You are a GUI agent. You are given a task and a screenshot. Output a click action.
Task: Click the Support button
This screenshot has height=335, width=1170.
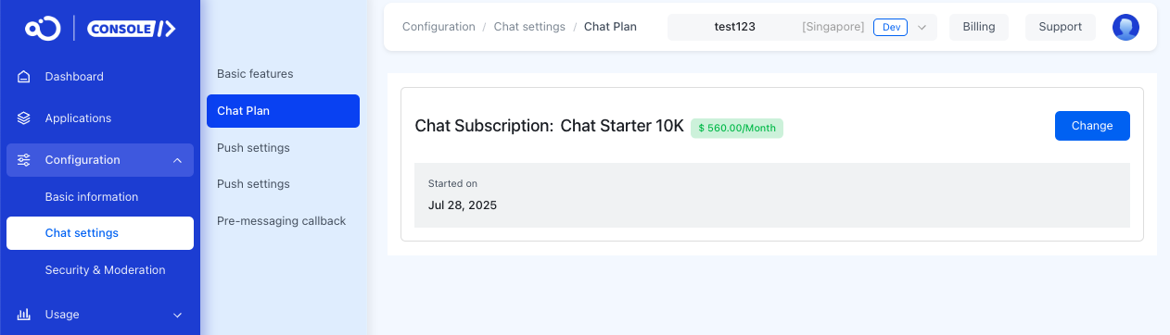pos(1061,27)
